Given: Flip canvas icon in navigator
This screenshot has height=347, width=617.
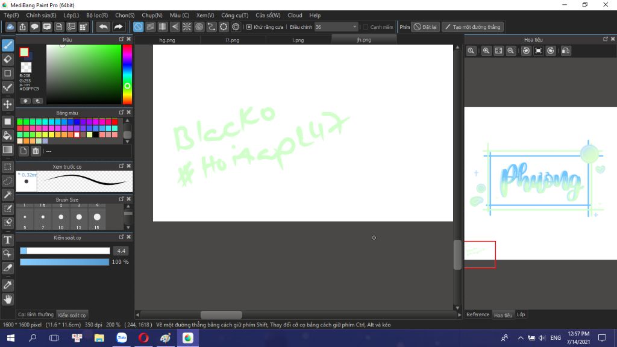Looking at the screenshot, I should click(x=566, y=51).
